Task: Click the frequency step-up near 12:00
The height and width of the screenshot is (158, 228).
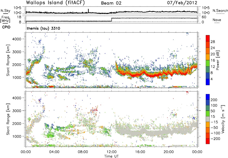Action: 111,20
